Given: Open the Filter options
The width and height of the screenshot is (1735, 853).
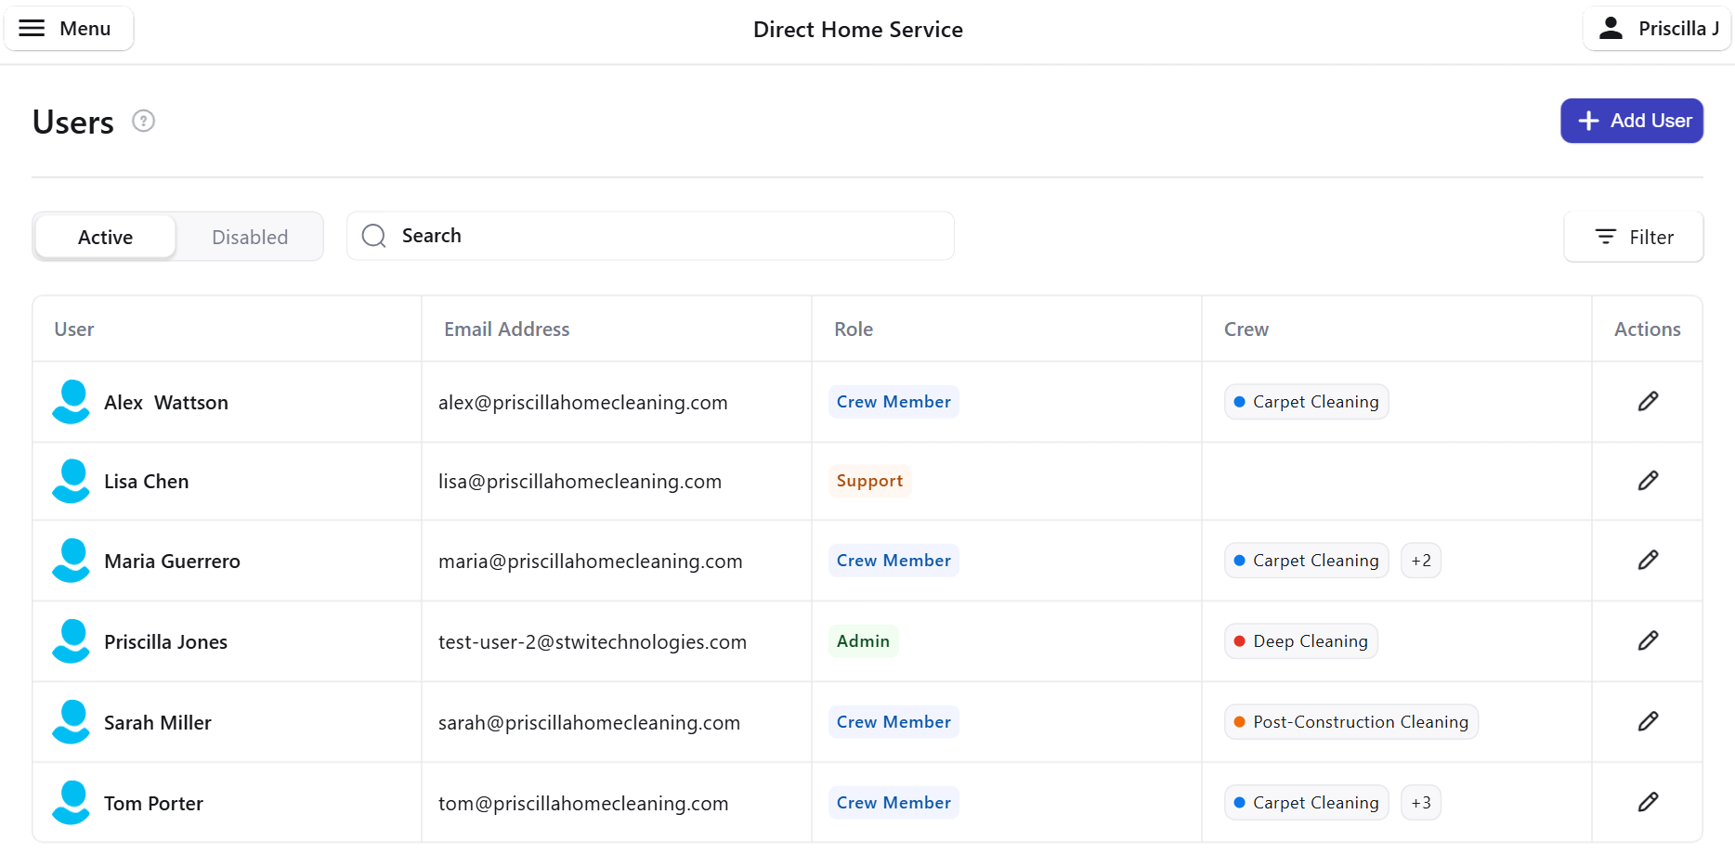Looking at the screenshot, I should tap(1633, 238).
